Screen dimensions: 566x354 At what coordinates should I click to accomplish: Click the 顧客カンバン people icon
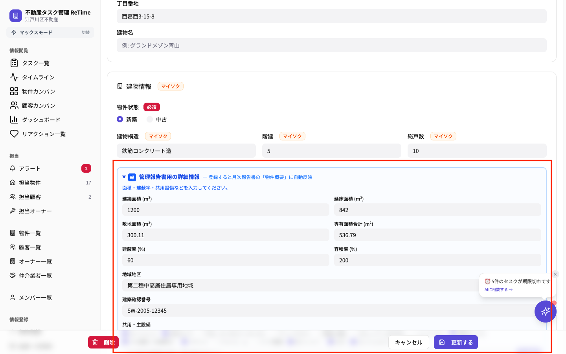point(14,105)
